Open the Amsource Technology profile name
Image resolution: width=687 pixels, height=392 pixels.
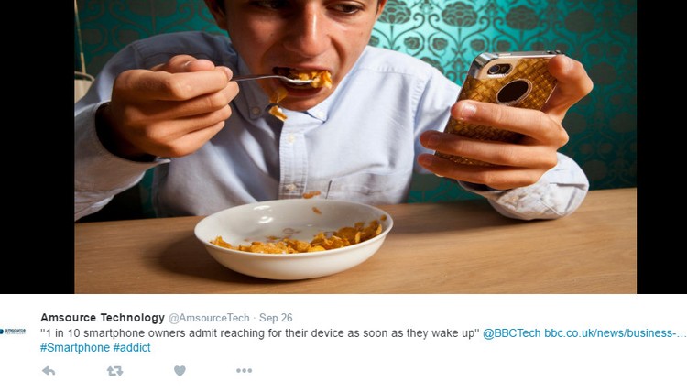(x=103, y=318)
